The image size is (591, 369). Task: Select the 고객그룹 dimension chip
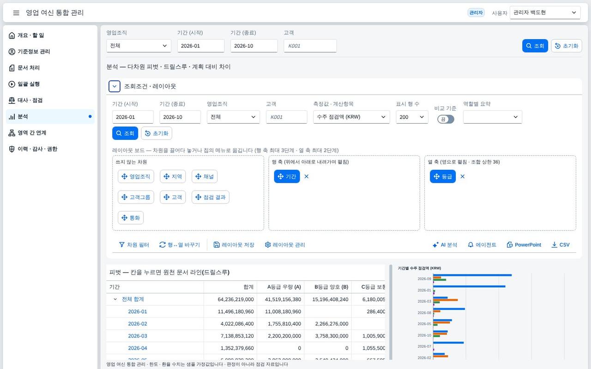point(136,197)
